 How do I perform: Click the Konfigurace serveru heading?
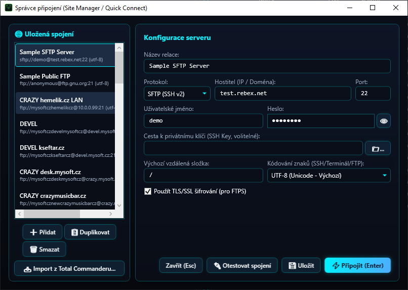(177, 38)
